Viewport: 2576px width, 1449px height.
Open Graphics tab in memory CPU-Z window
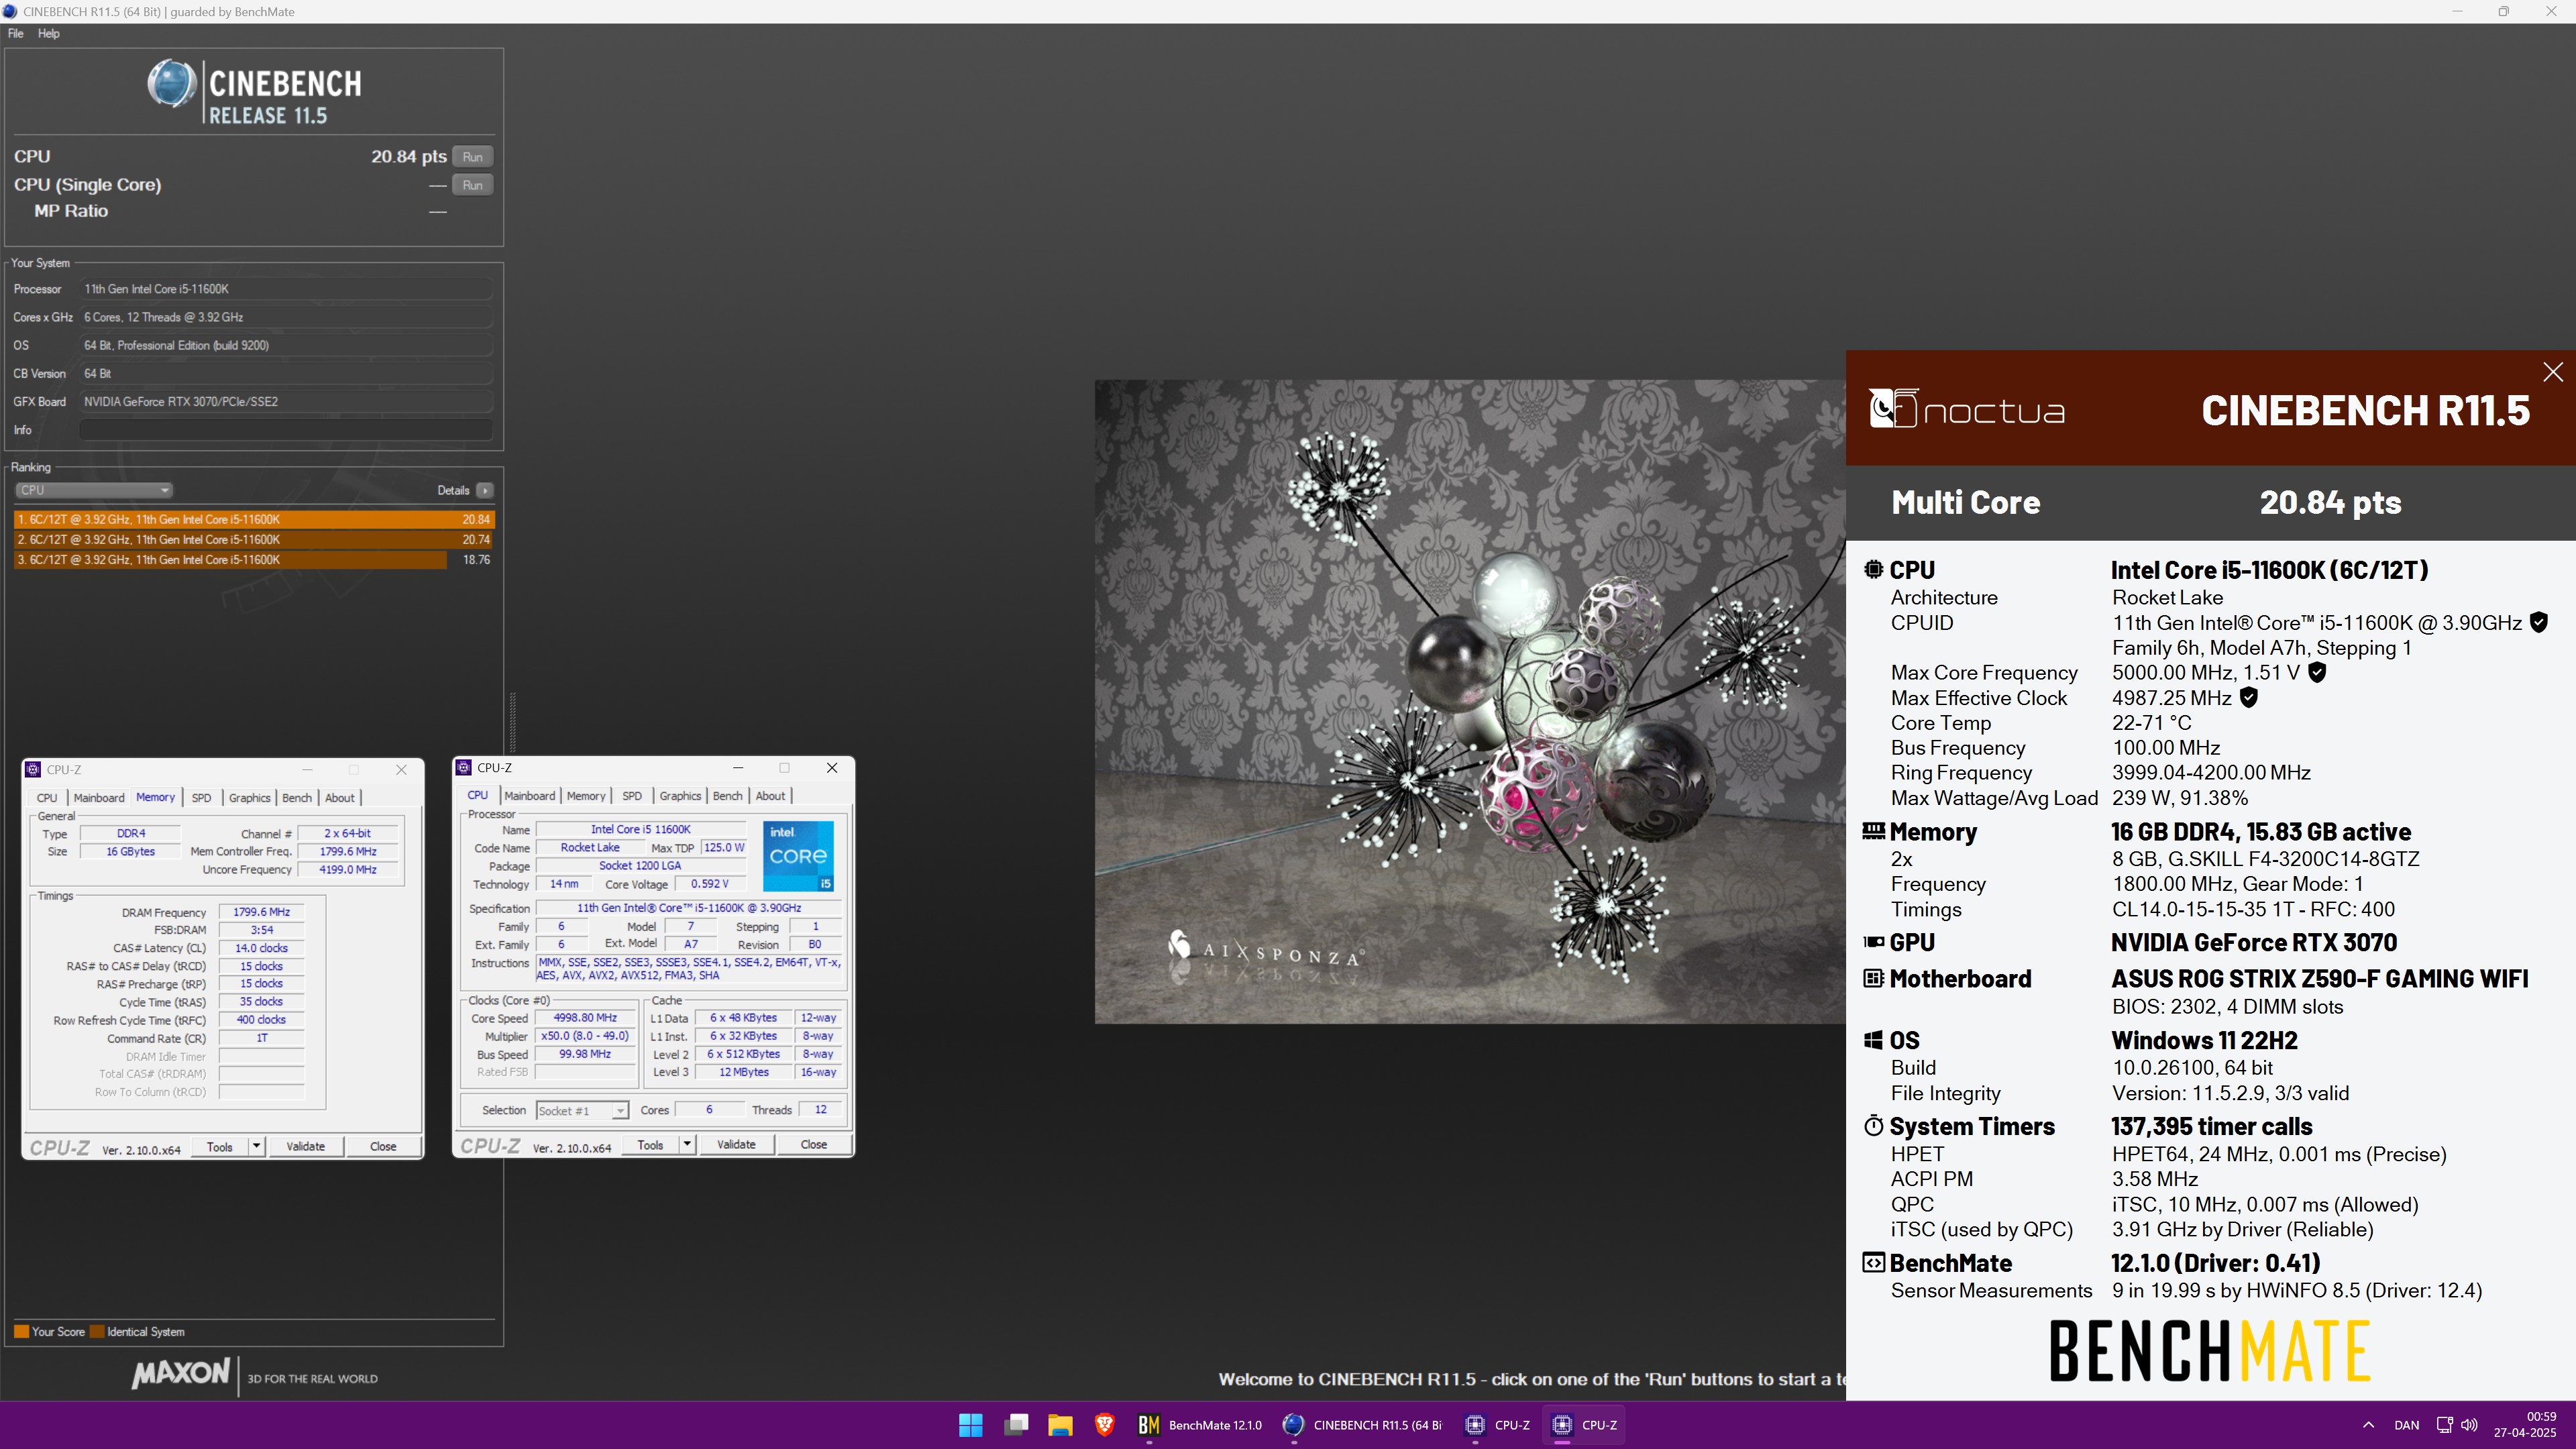249,798
